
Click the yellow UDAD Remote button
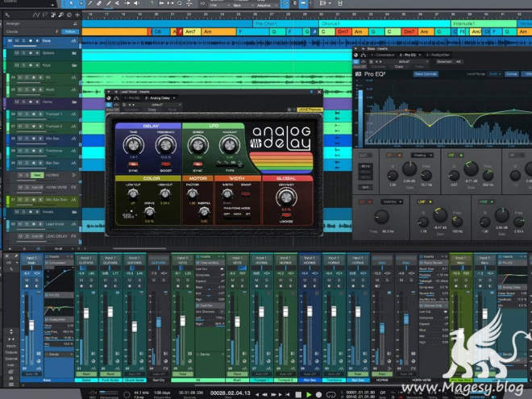(x=310, y=110)
